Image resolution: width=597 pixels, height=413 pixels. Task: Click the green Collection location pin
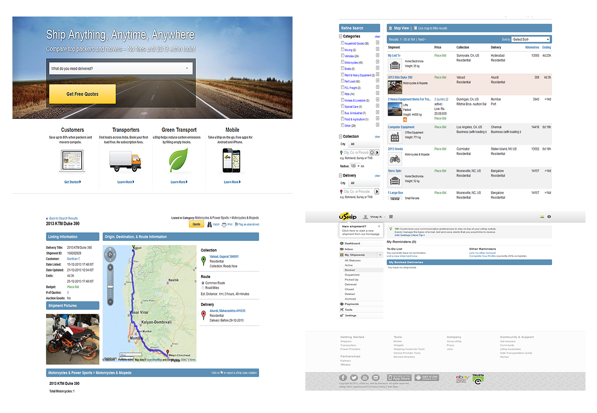(x=204, y=261)
